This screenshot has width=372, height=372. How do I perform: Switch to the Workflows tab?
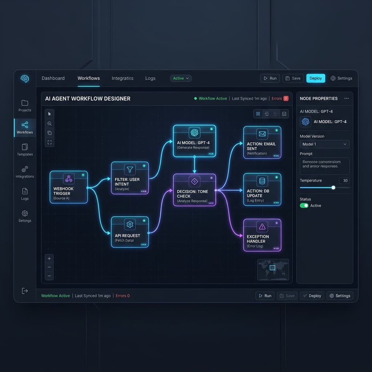pos(89,78)
